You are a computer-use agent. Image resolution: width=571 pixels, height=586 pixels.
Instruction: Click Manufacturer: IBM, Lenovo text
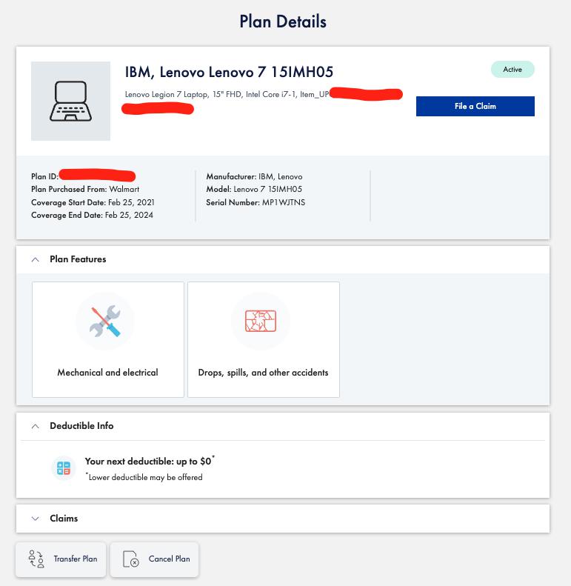tap(254, 176)
